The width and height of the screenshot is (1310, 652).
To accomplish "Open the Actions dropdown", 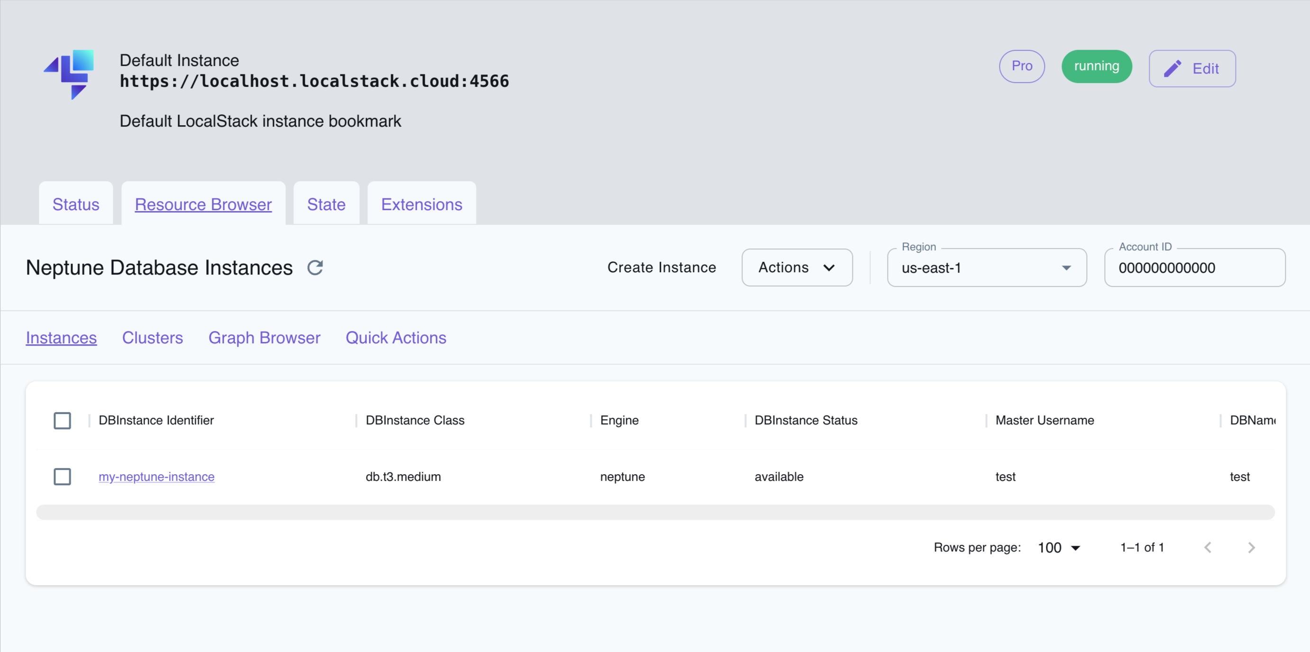I will (797, 267).
